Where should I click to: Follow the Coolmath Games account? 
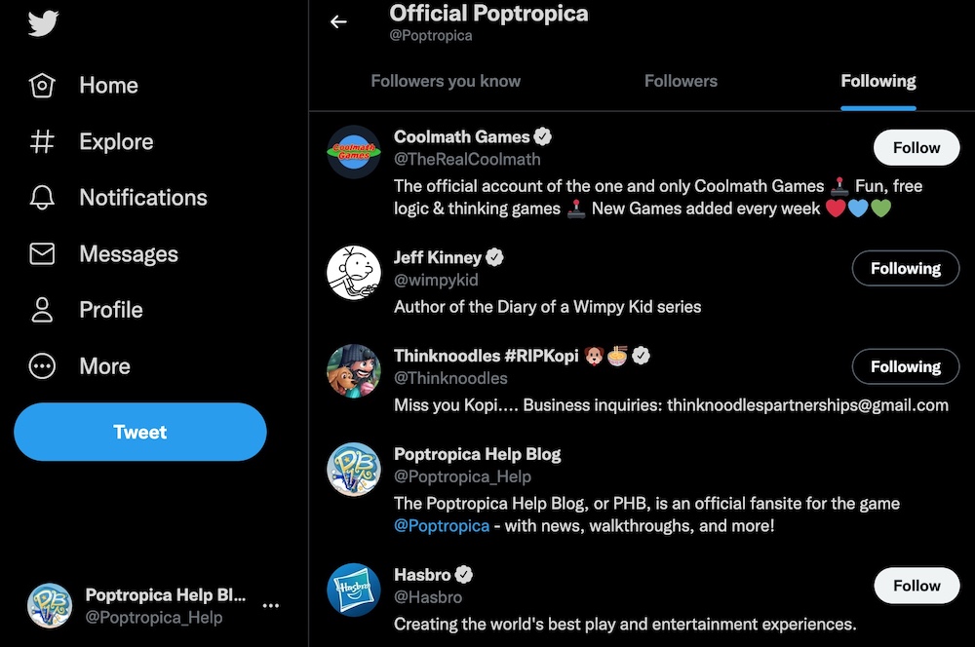[916, 147]
